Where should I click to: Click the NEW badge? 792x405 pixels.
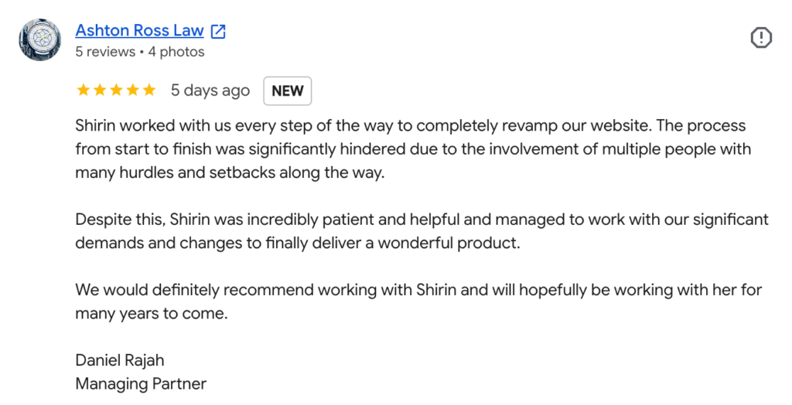point(288,91)
